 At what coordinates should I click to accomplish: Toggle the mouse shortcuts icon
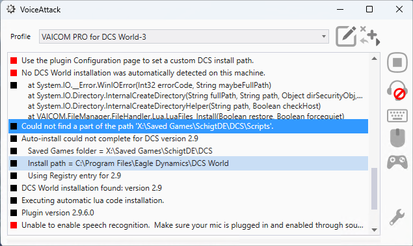[x=397, y=137]
